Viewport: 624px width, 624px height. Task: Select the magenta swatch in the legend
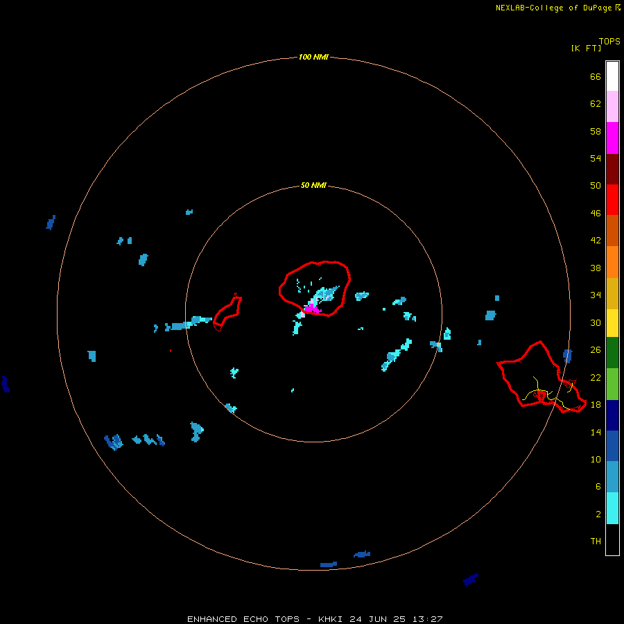coord(612,138)
